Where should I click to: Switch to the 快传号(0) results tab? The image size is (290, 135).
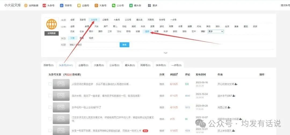161,65
